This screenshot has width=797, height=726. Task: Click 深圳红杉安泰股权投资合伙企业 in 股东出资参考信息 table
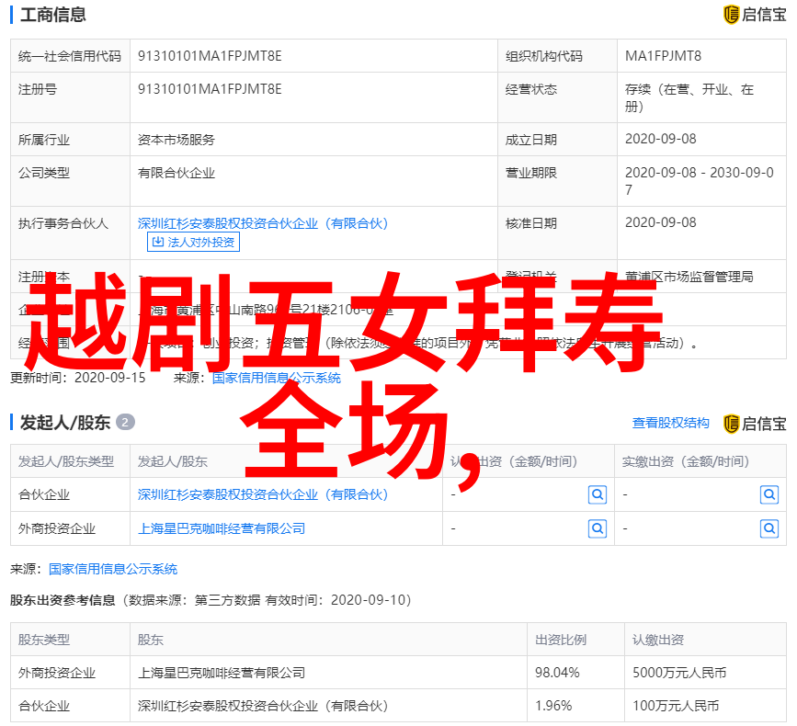coord(263,706)
